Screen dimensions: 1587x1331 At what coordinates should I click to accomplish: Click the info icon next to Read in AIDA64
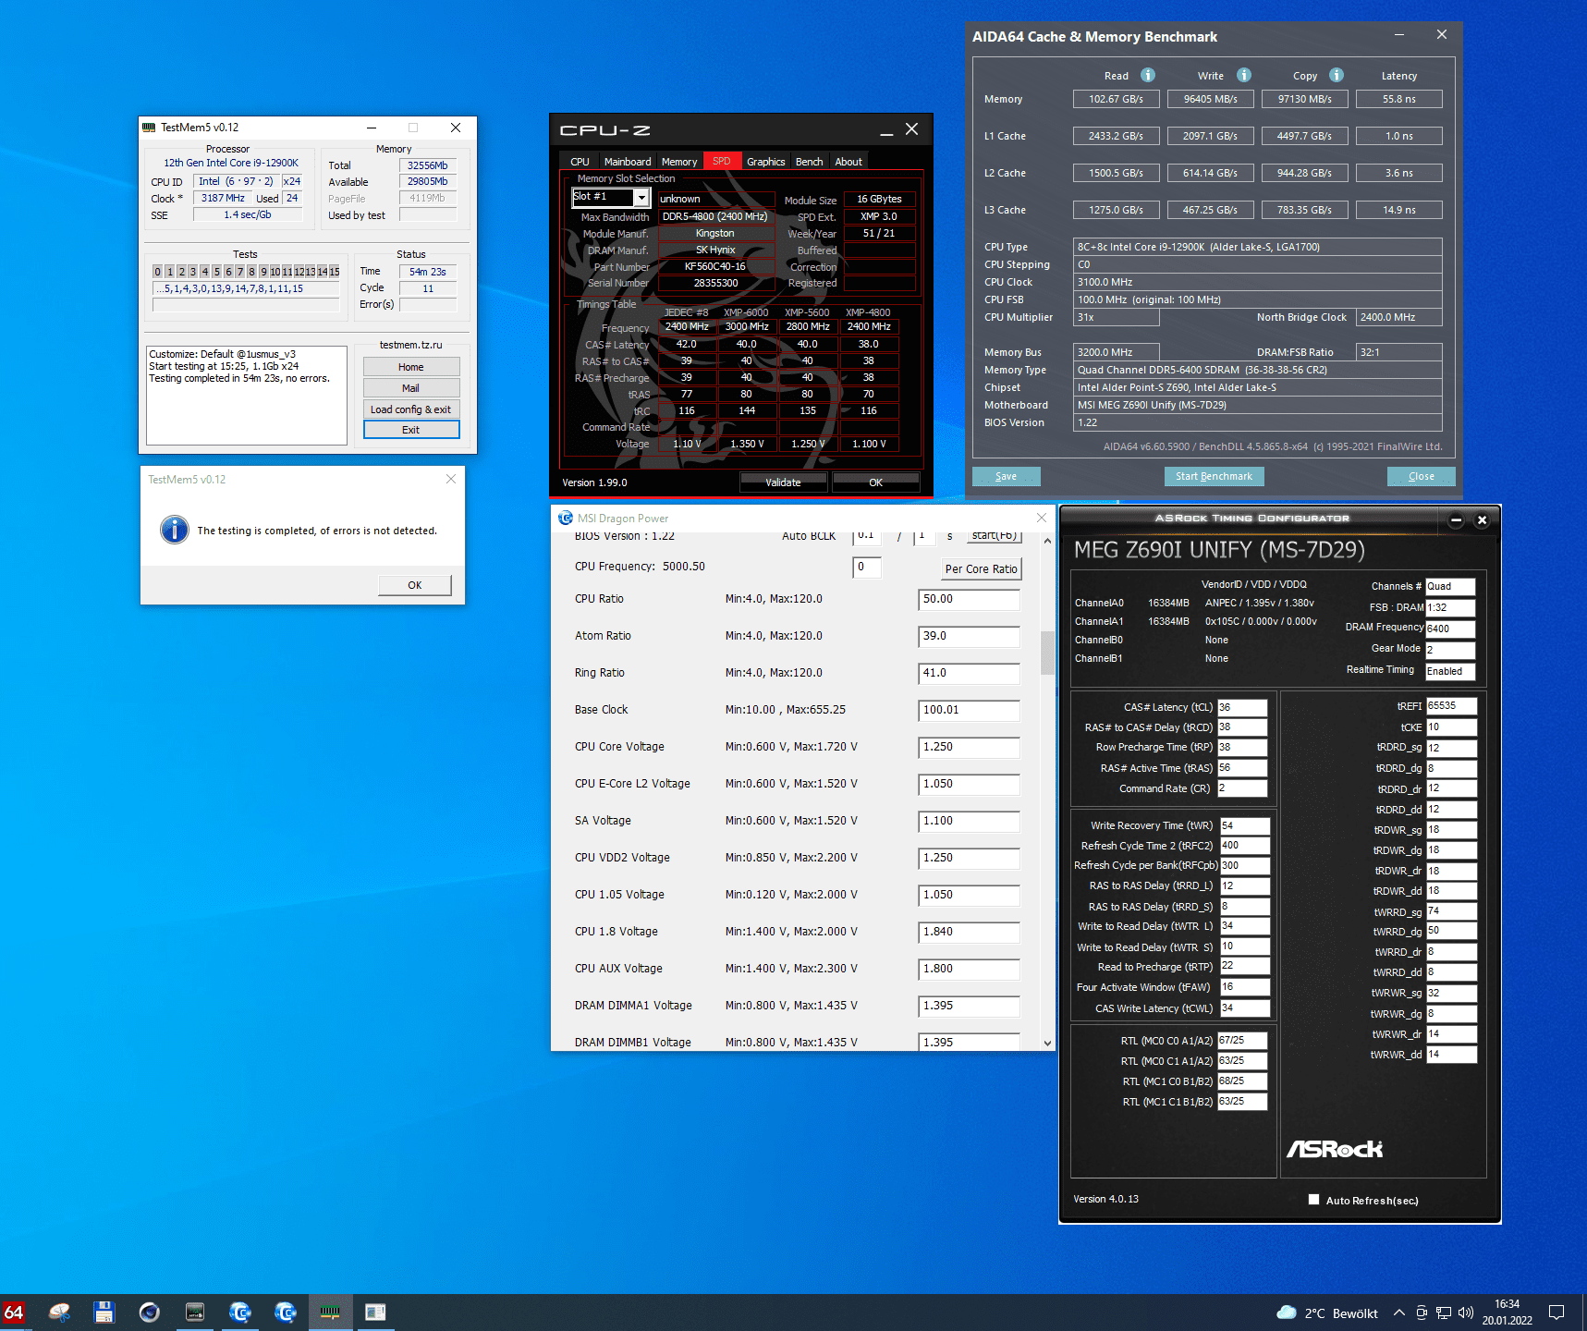1147,75
